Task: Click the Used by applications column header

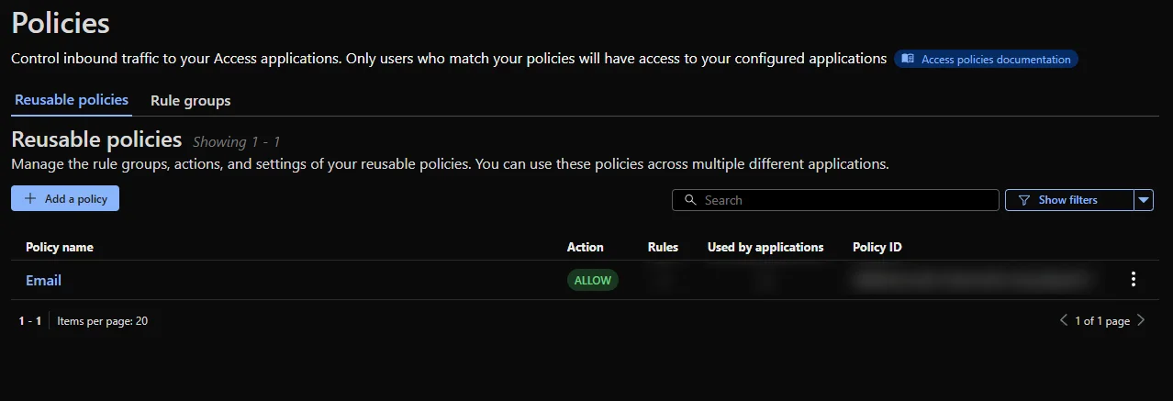Action: pos(765,247)
